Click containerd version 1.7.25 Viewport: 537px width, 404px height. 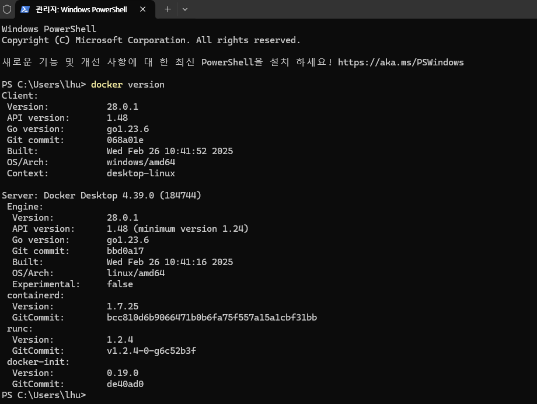(123, 307)
